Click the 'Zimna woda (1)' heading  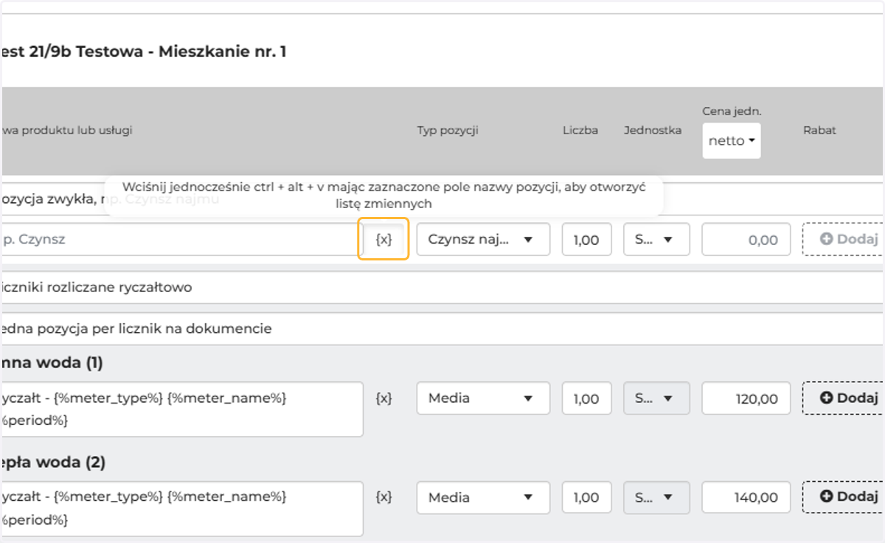pos(52,363)
